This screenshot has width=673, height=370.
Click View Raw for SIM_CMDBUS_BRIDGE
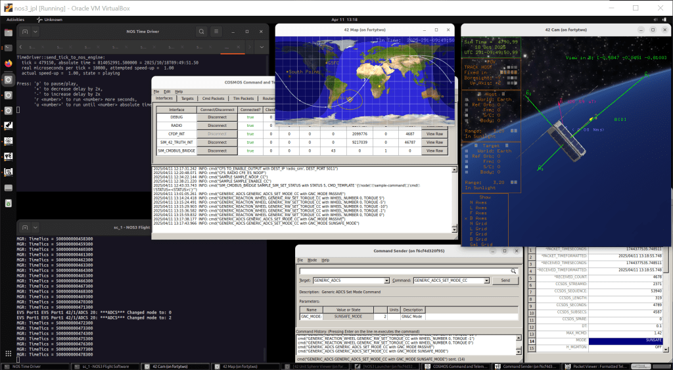[x=434, y=150]
